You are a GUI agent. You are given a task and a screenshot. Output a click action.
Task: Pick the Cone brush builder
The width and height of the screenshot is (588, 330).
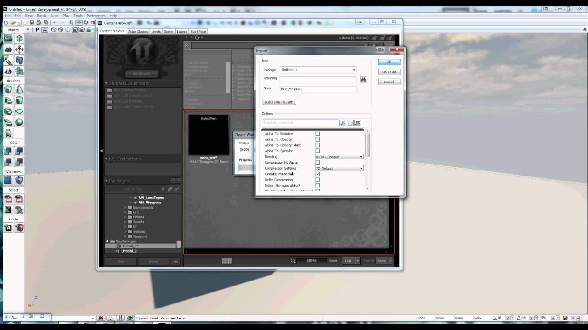click(x=19, y=89)
